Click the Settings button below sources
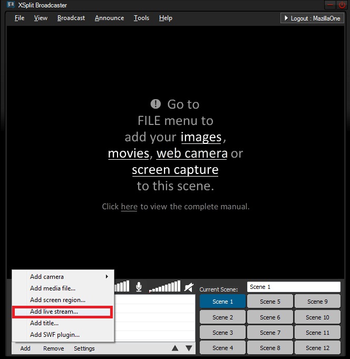 84,348
